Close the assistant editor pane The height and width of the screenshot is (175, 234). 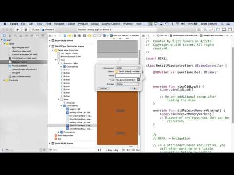tap(231, 35)
